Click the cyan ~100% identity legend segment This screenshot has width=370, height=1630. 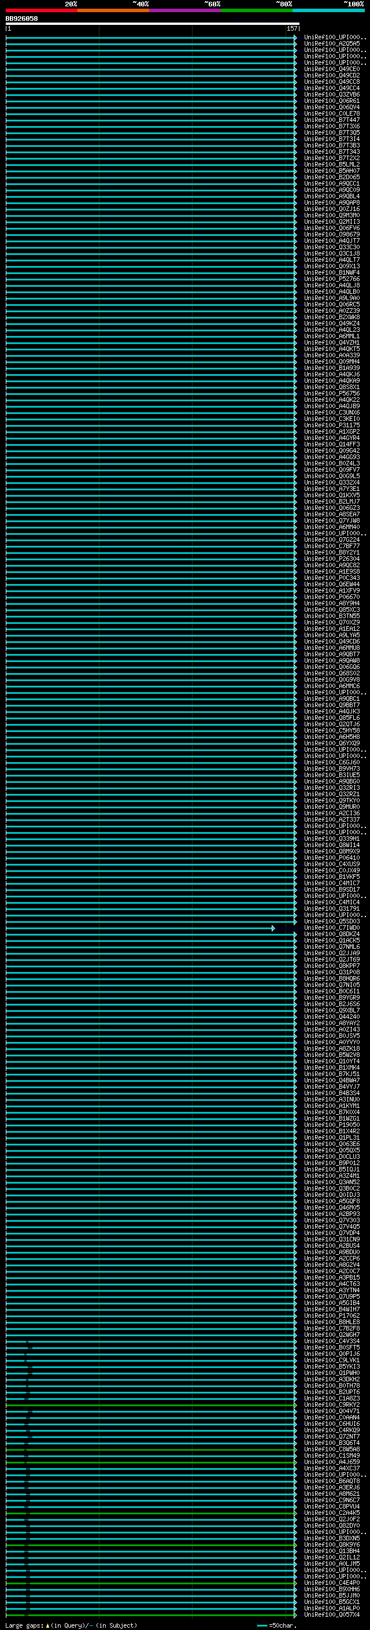point(328,10)
